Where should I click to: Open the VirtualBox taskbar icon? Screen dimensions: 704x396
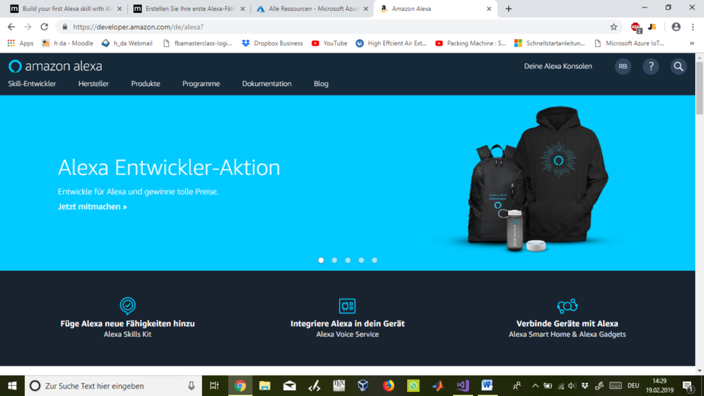(363, 386)
